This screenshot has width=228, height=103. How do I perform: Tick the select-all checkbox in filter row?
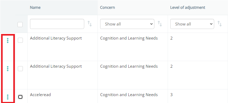pos(20,24)
